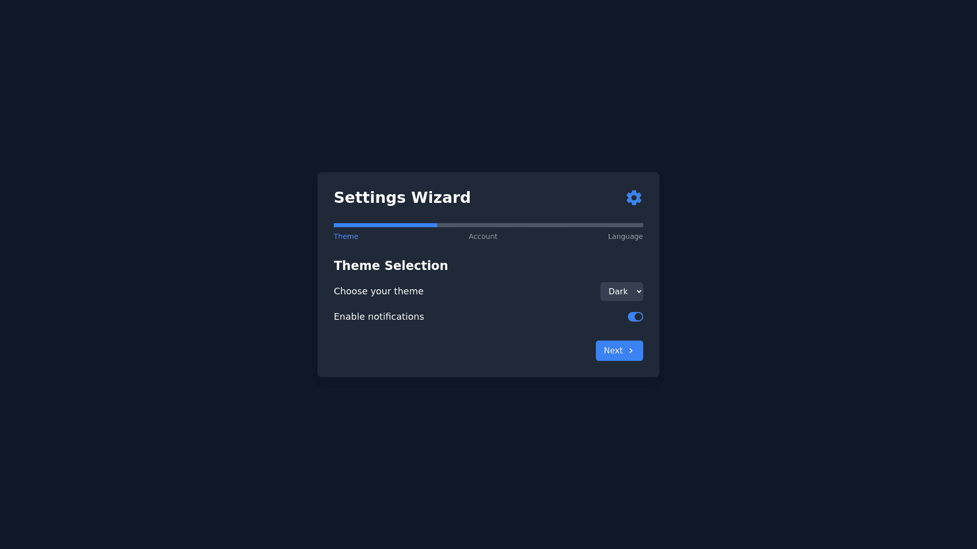Click the Next button
Image resolution: width=977 pixels, height=549 pixels.
(619, 351)
